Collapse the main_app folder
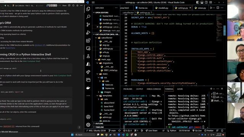 tap(106, 59)
